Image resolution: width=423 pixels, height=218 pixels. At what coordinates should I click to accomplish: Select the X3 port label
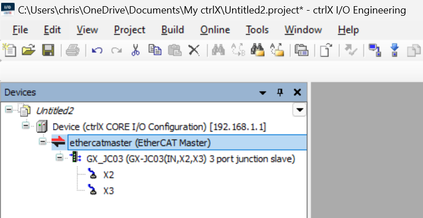click(109, 191)
